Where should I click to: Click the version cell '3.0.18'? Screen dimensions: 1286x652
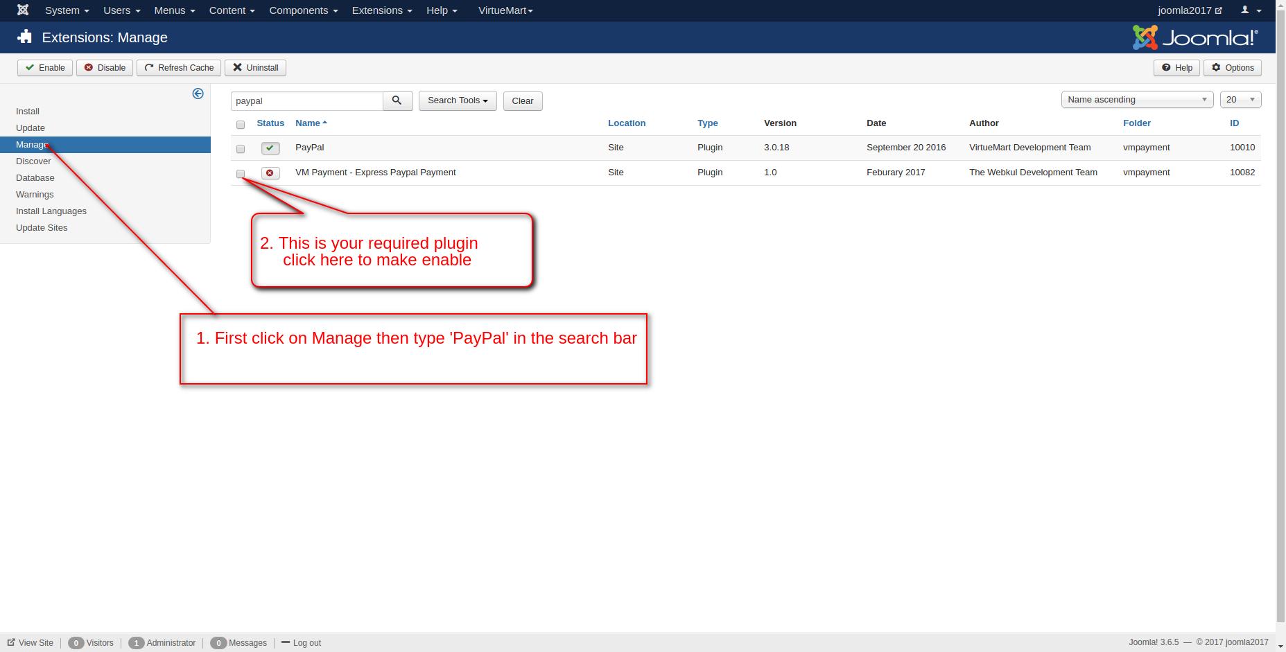pos(776,148)
